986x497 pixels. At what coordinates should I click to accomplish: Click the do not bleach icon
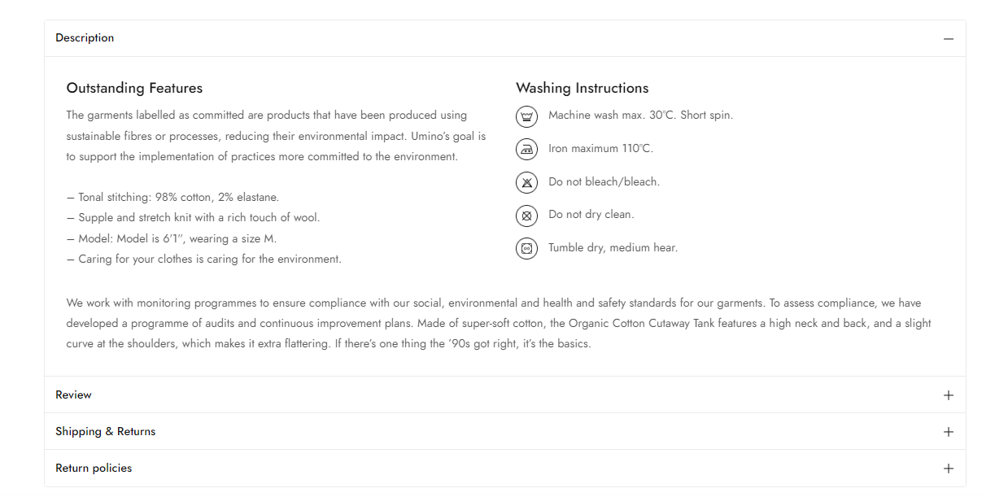[x=526, y=182]
